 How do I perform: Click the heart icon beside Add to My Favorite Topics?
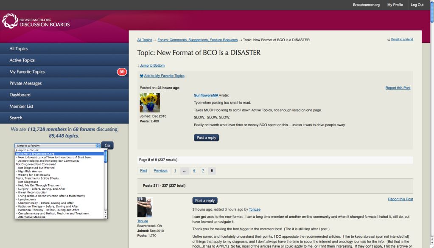pyautogui.click(x=141, y=76)
